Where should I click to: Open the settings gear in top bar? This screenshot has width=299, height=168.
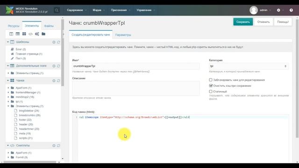[x=278, y=10]
